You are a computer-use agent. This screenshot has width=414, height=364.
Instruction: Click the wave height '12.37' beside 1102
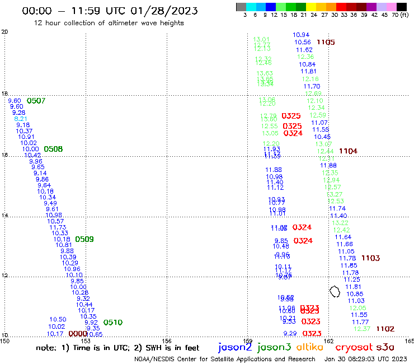tap(362, 329)
